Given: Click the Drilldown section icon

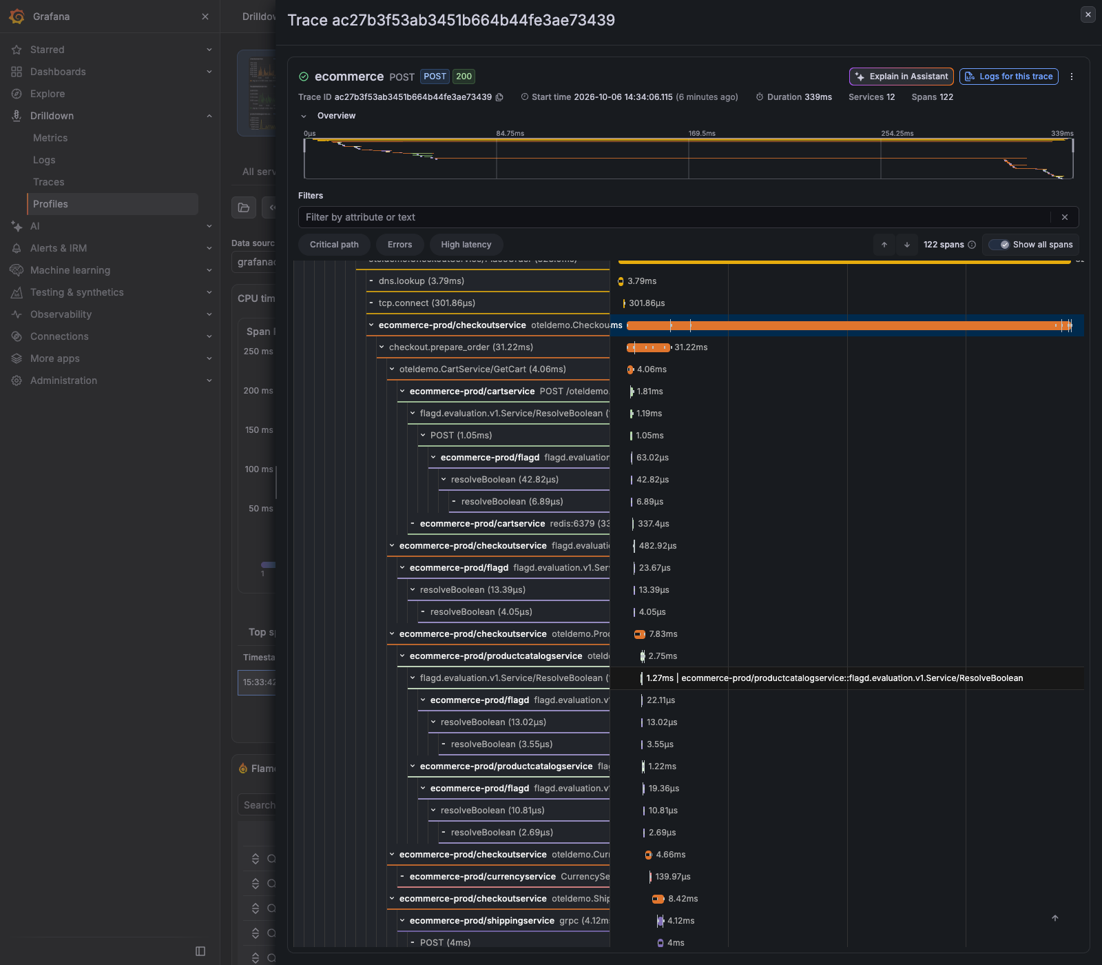Looking at the screenshot, I should [17, 116].
